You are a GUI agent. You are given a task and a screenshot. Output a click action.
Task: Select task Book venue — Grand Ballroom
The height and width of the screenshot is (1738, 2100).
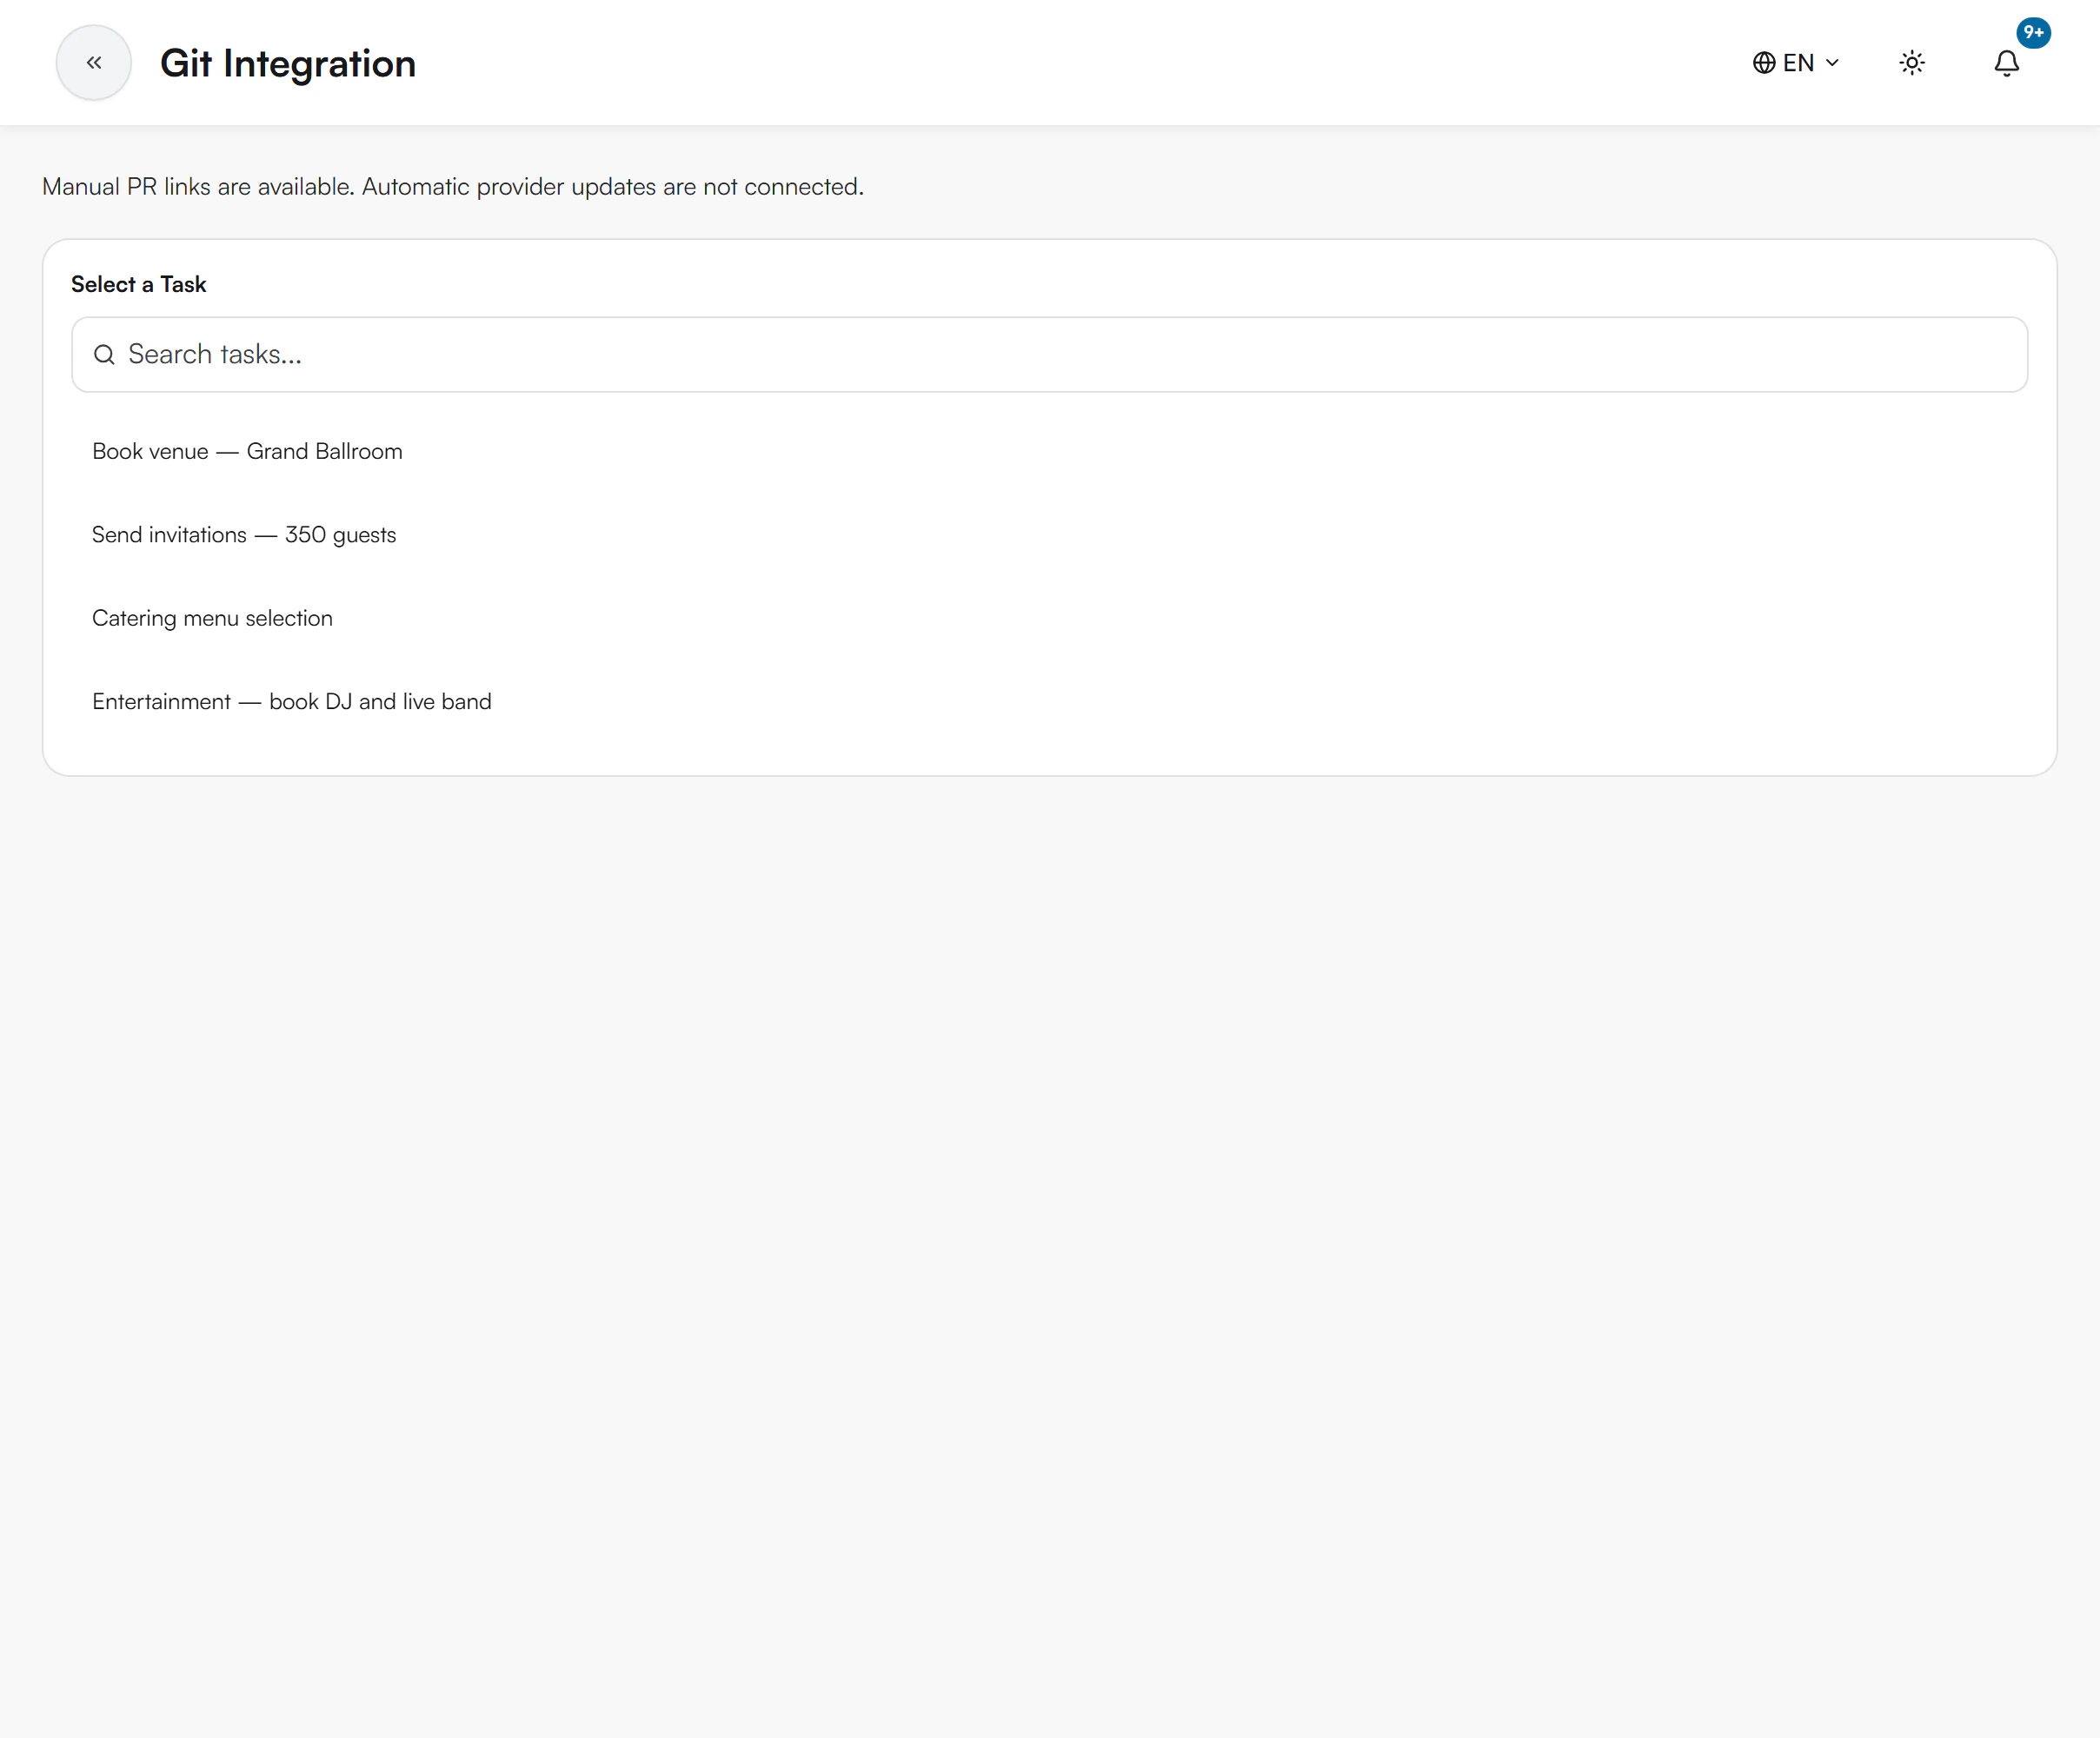[1049, 451]
